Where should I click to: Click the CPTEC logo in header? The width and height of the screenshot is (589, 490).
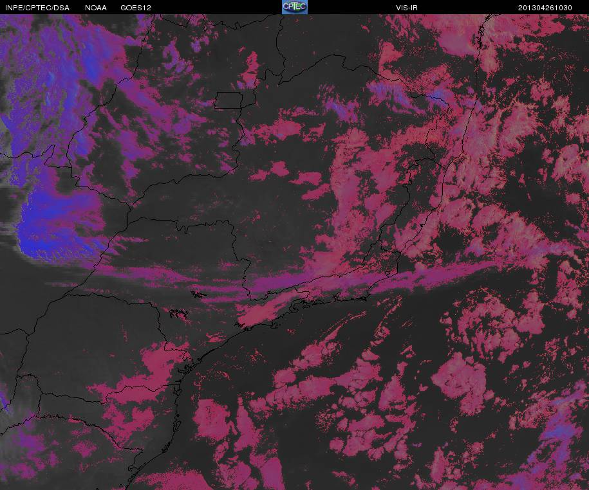pos(295,7)
